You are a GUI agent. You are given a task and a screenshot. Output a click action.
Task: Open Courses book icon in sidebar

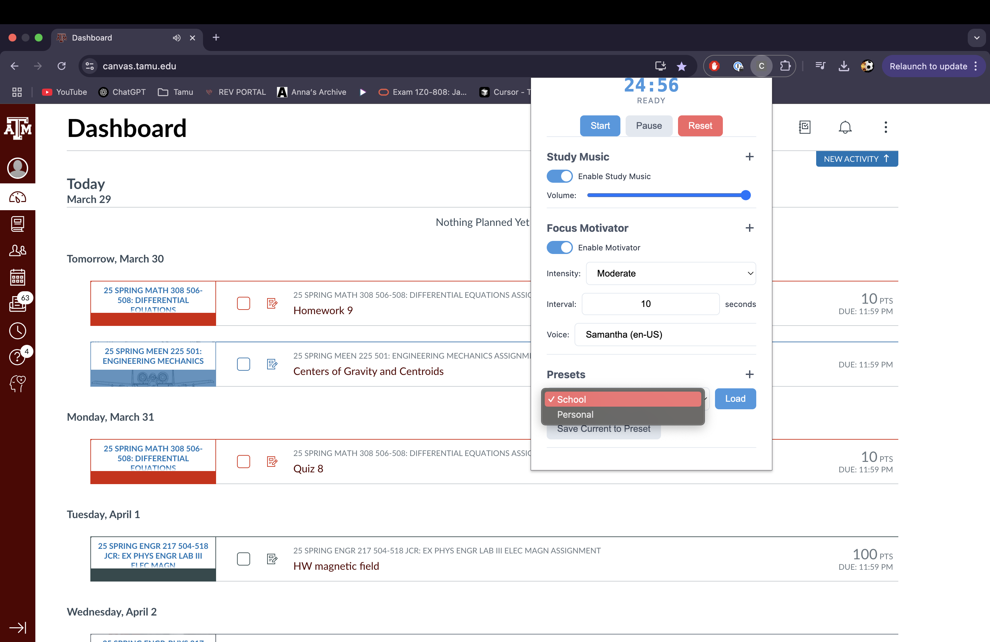click(x=17, y=224)
